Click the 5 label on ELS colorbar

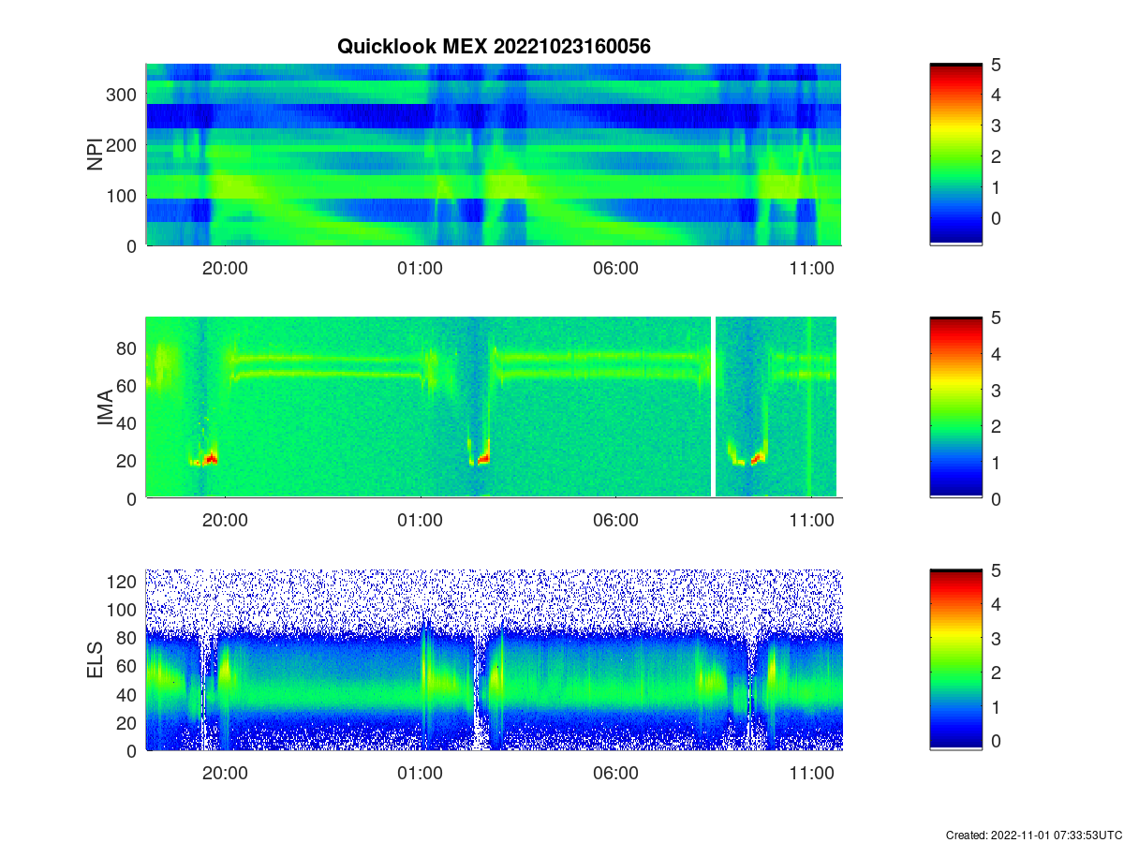pyautogui.click(x=997, y=570)
